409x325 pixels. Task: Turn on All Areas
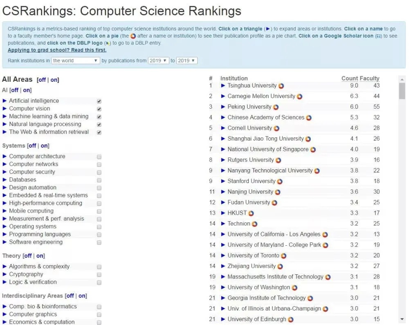coord(54,80)
